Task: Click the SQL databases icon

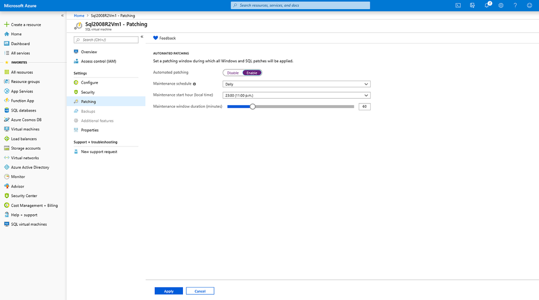Action: [6, 110]
